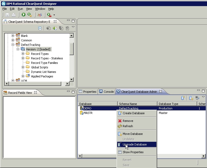Collapse the Version: 2 [loaded] node
Viewport: 207px width, 168px height.
[18, 49]
